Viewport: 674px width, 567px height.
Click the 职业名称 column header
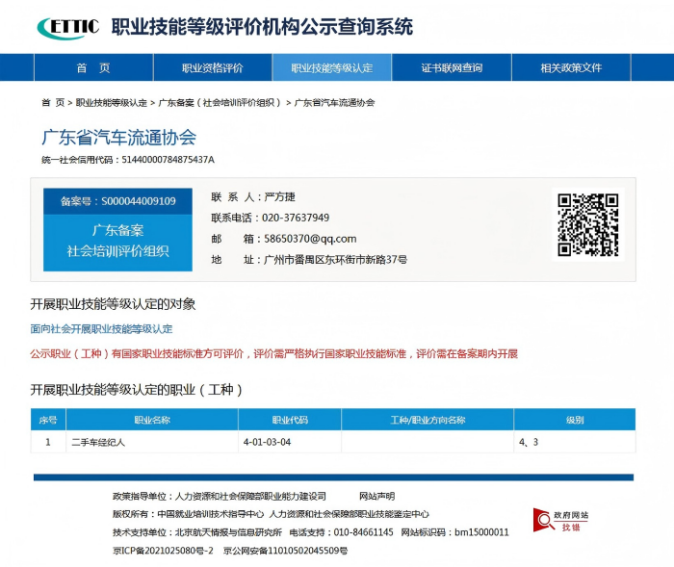(152, 420)
